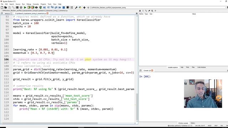The width and height of the screenshot is (228, 128).
Task: Switch to History bottom tab
Action: [x=193, y=123]
